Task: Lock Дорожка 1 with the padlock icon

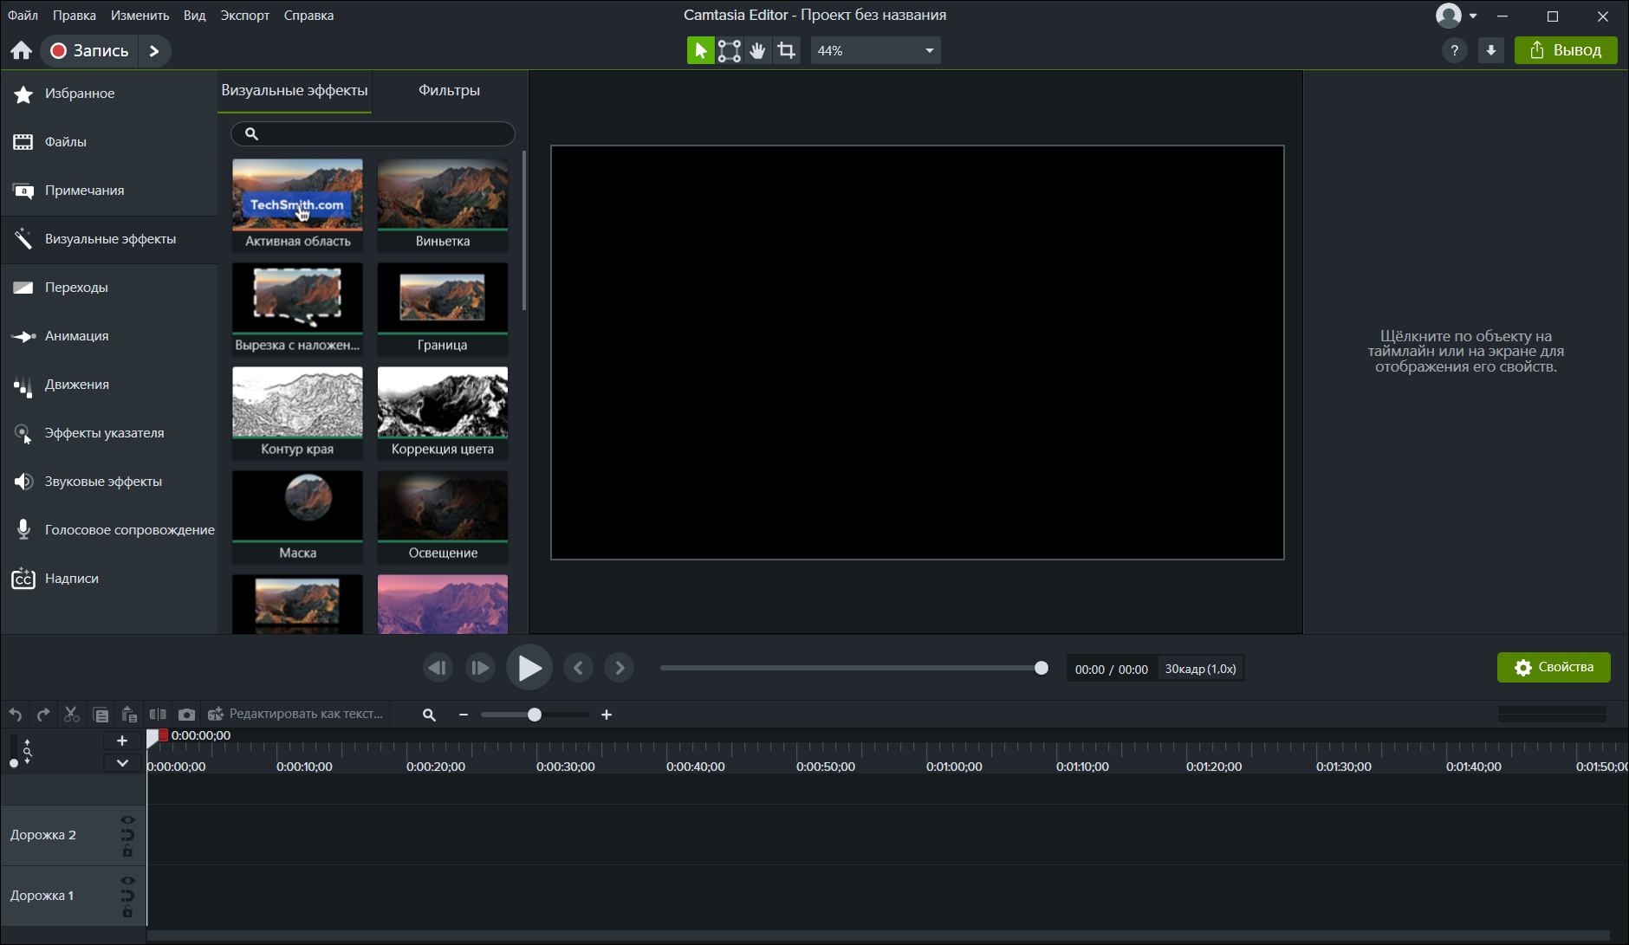Action: click(x=127, y=912)
